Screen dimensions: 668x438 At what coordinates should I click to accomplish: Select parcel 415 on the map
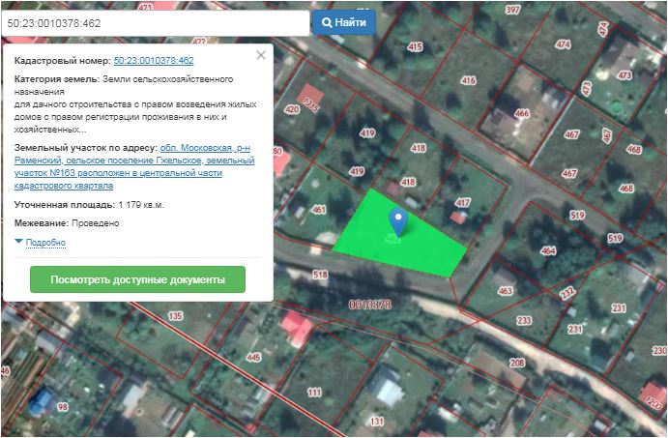click(416, 47)
